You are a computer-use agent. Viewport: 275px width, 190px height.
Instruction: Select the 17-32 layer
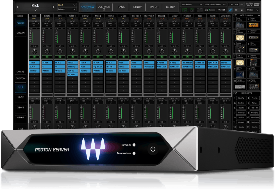point(21,98)
